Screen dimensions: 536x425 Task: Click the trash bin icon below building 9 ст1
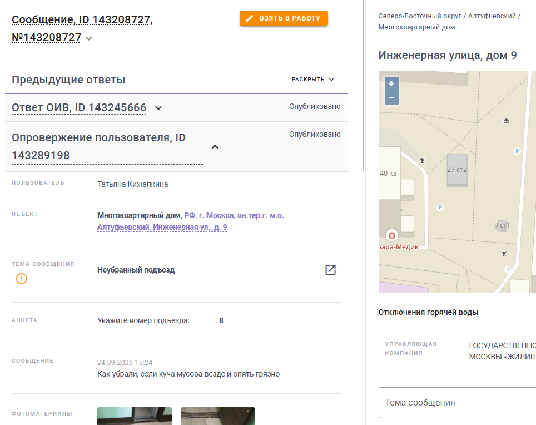[x=504, y=253]
